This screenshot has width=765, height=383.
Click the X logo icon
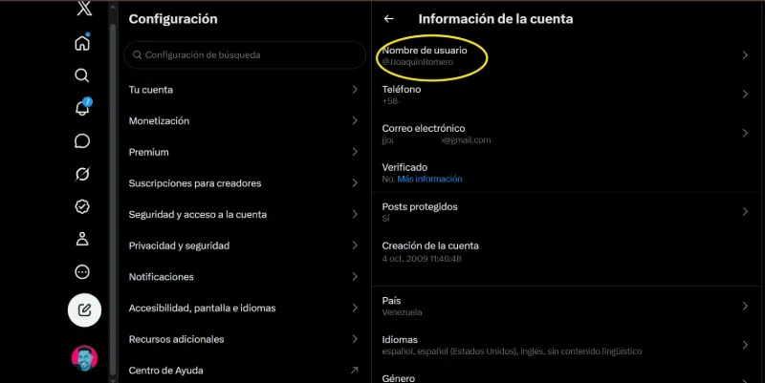point(84,9)
